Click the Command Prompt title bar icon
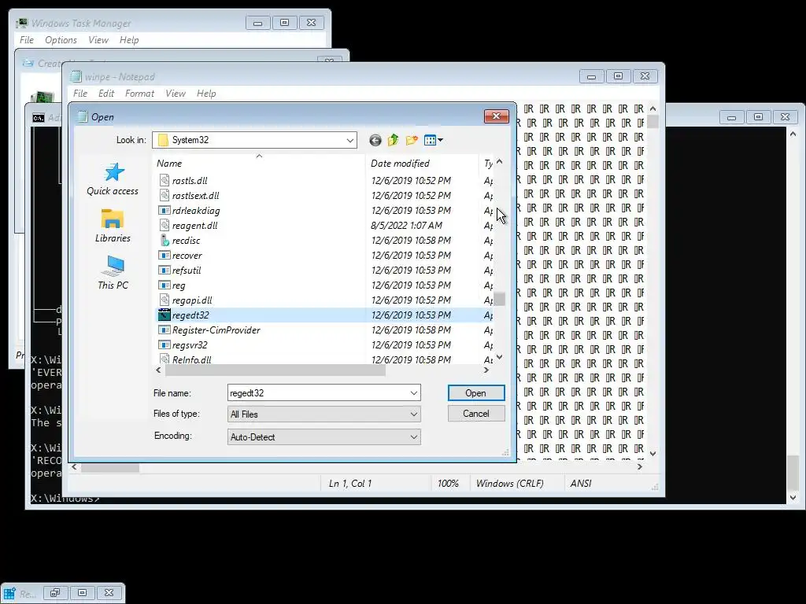 coord(38,118)
